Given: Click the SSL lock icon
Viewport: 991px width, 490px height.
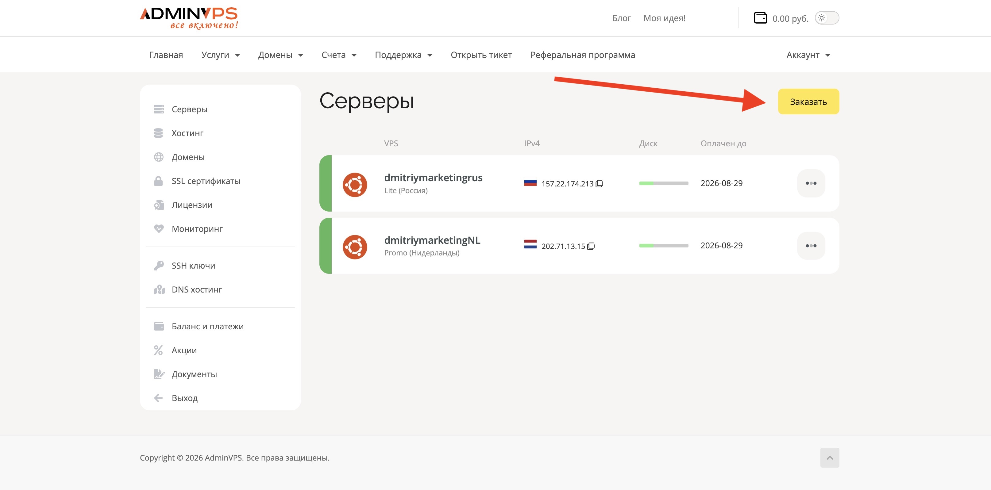Looking at the screenshot, I should click(x=158, y=181).
